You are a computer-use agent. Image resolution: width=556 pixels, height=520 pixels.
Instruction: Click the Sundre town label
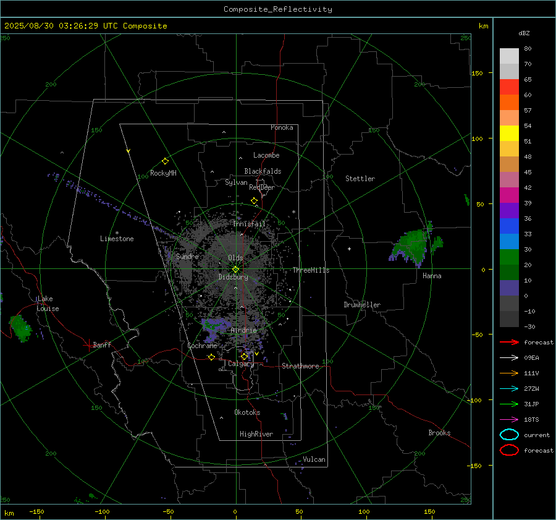coord(188,256)
